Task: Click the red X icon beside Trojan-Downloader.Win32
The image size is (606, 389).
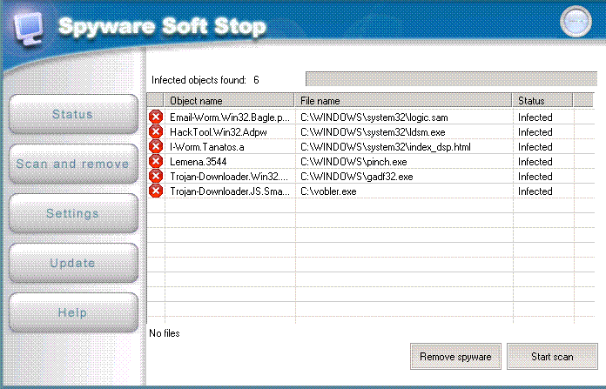Action: [156, 176]
